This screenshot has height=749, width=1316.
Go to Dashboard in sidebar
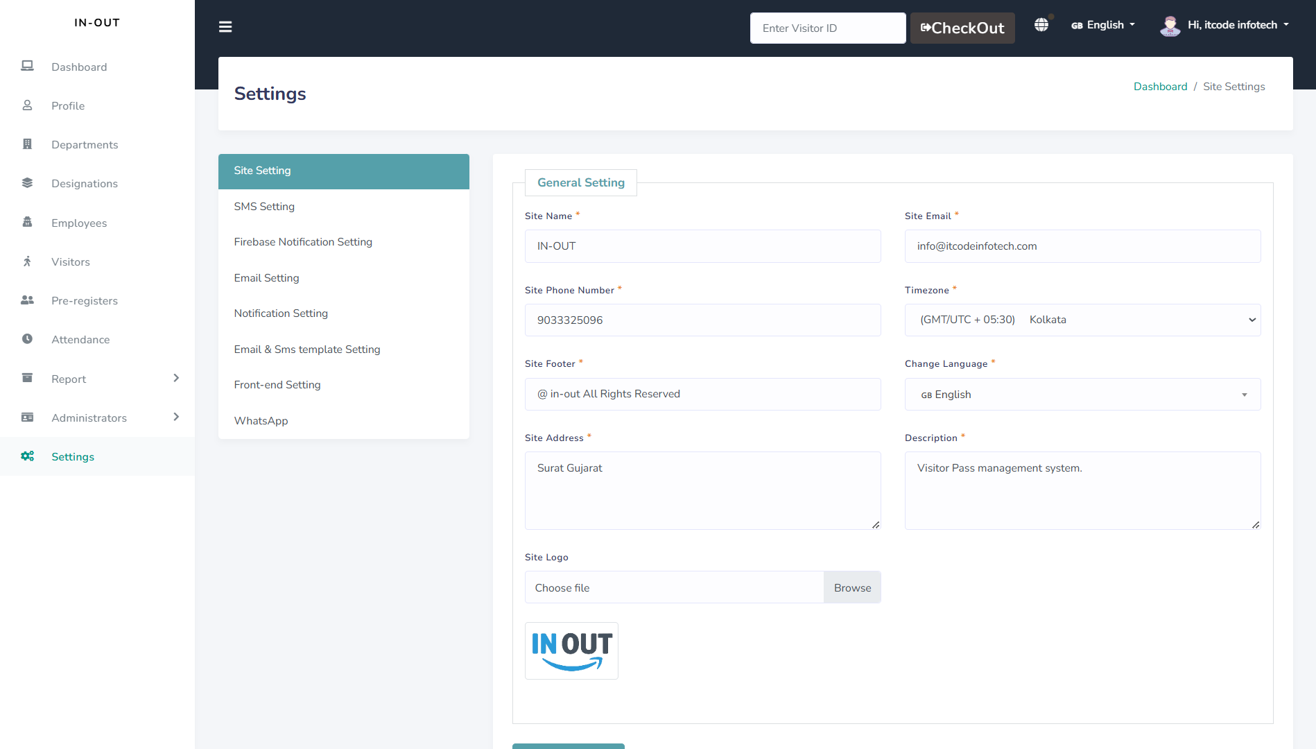tap(97, 67)
